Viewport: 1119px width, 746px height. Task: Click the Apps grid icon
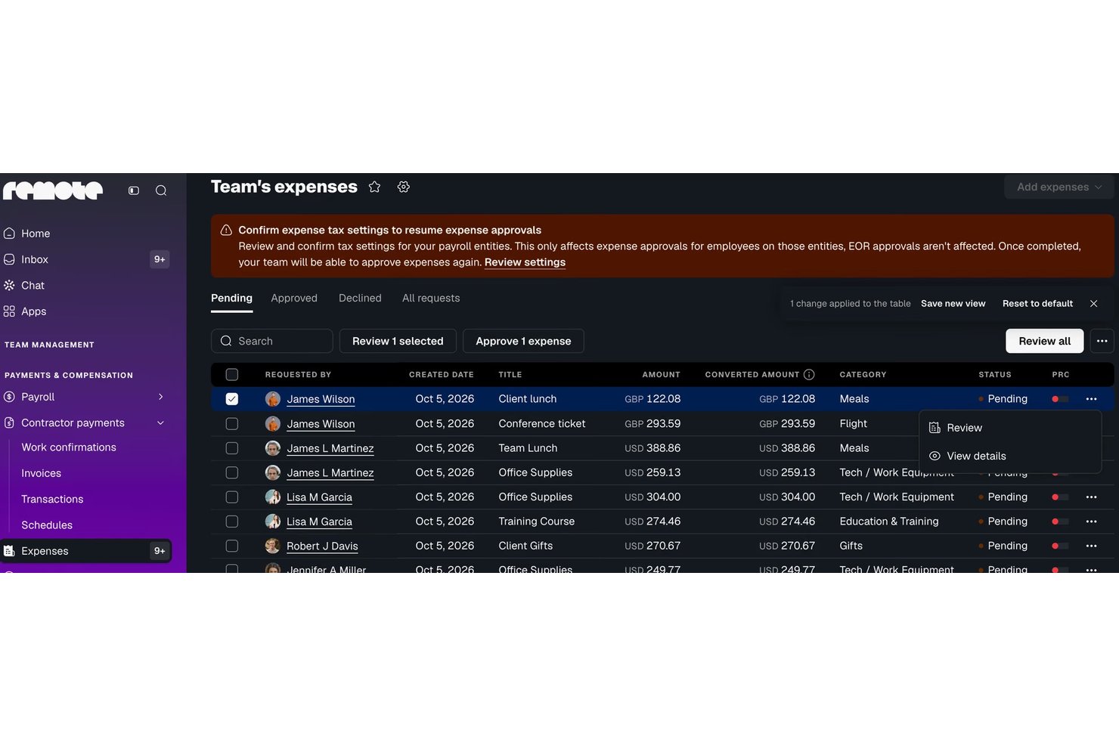tap(9, 311)
